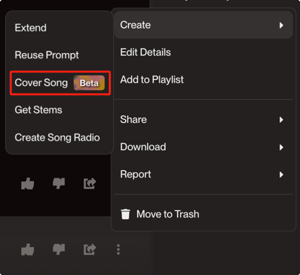This screenshot has height=275, width=300.
Task: Click the upper share arrow icon
Action: pyautogui.click(x=90, y=183)
